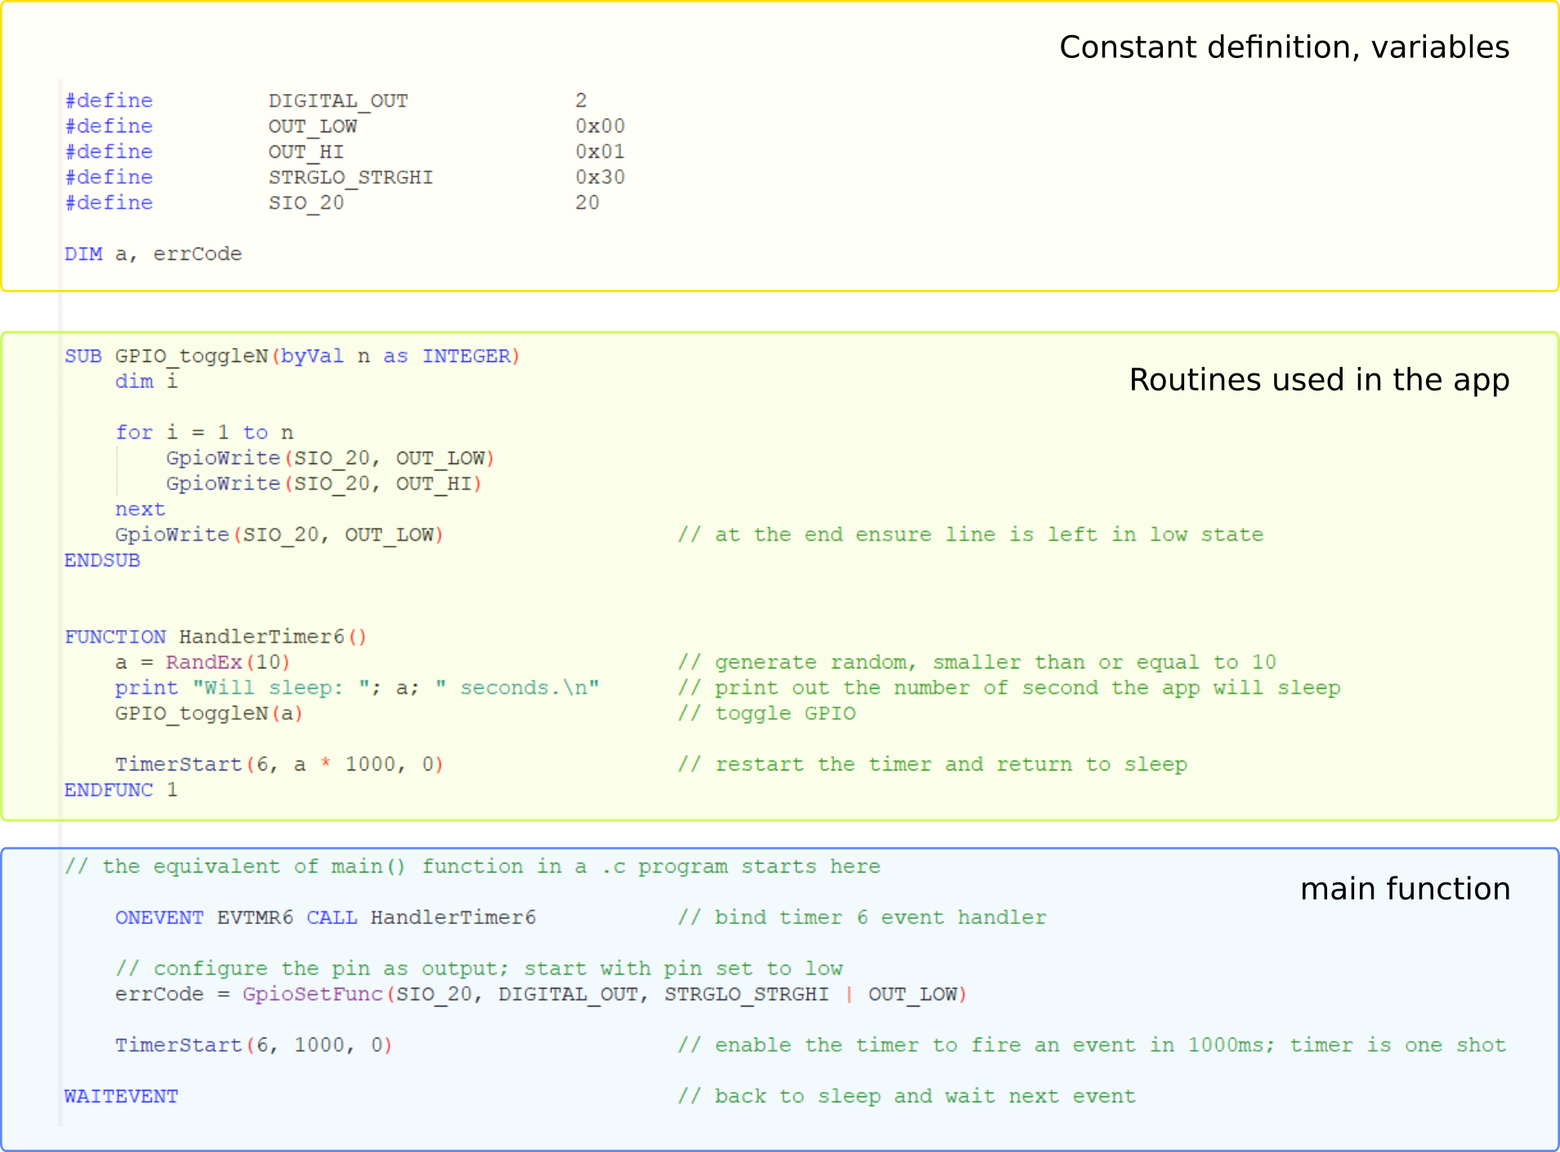Click the ENDSUB keyword
Image resolution: width=1560 pixels, height=1152 pixels.
[102, 560]
